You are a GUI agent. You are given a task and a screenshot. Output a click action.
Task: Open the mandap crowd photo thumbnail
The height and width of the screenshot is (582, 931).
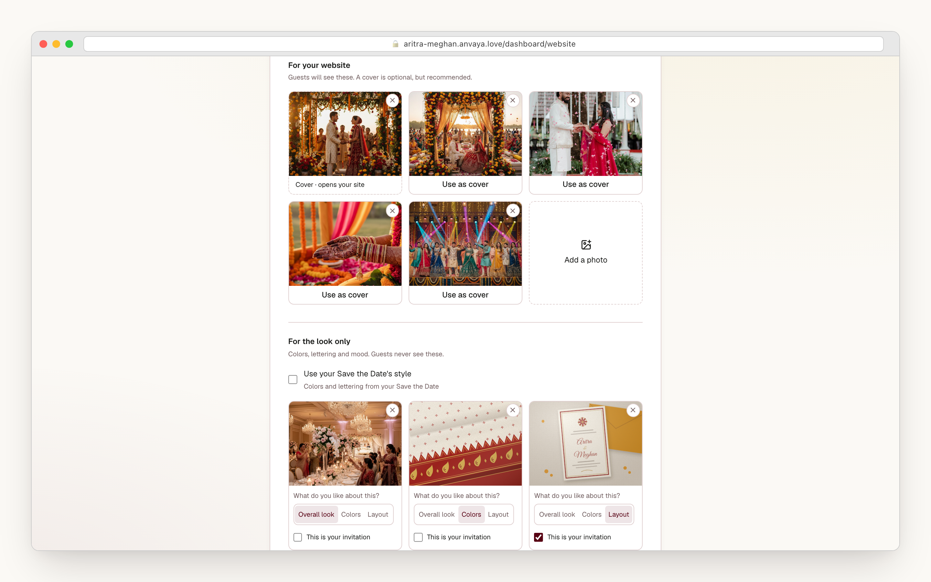(x=465, y=134)
